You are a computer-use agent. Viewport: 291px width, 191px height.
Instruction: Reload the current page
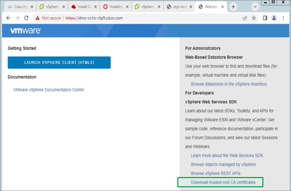[26, 18]
